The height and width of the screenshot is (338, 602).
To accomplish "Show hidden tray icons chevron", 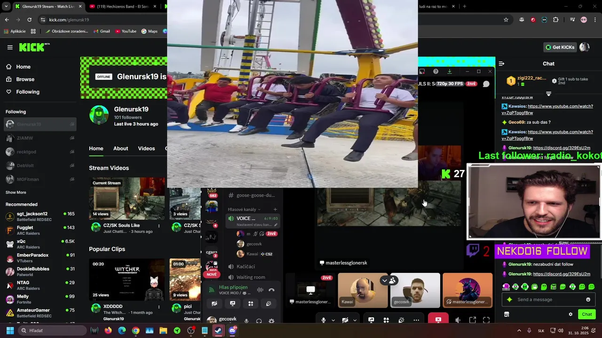I will click(519, 330).
